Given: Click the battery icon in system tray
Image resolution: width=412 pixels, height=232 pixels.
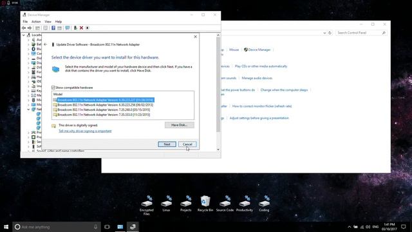Looking at the screenshot, I should (x=355, y=227).
